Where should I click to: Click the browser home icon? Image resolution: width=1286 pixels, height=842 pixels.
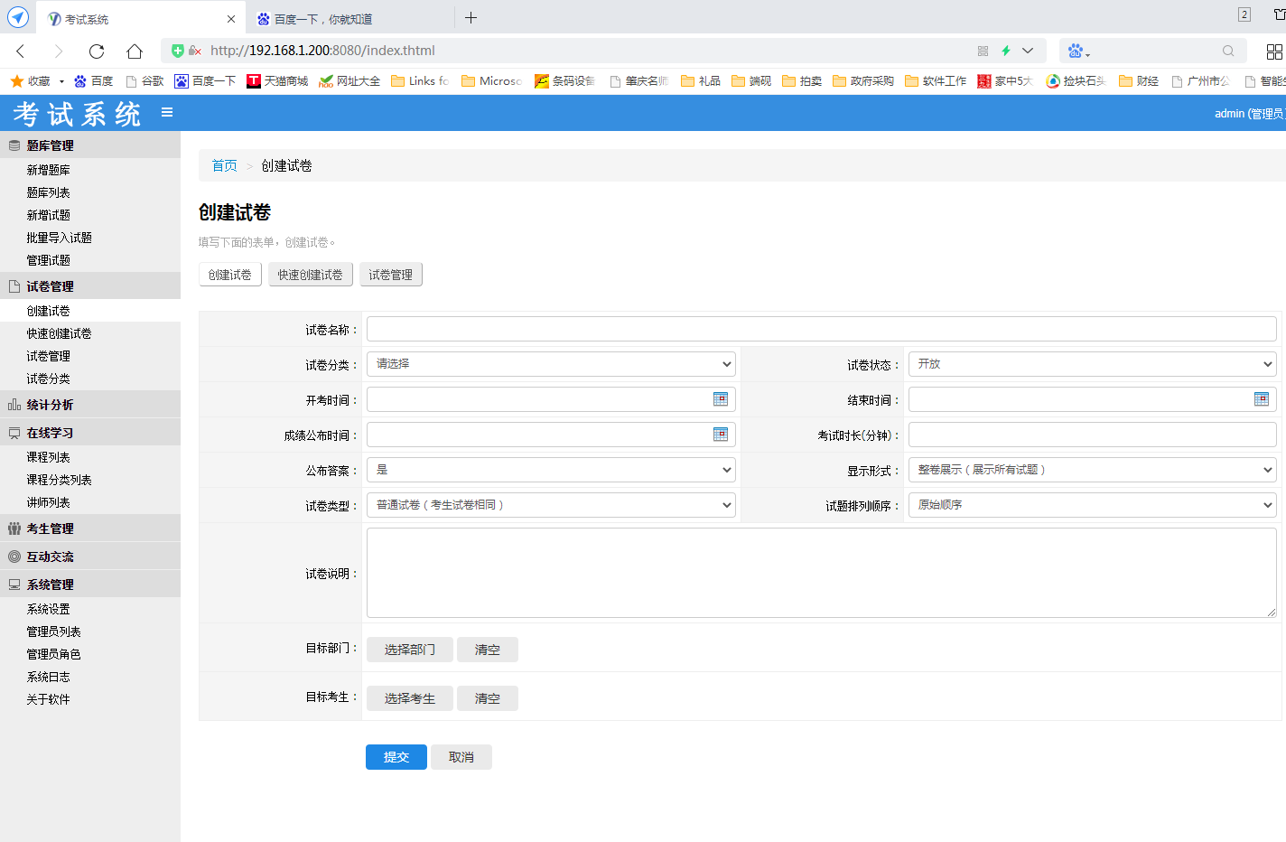pos(135,51)
